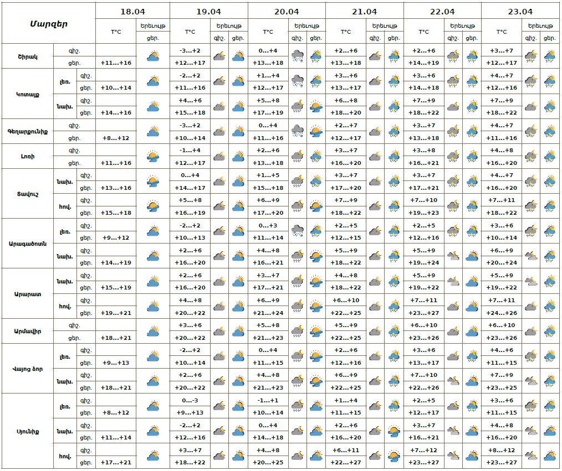The image size is (562, 471).
Task: Click Արմավիր daytime weather icon for 20.04
Action: coord(316,332)
